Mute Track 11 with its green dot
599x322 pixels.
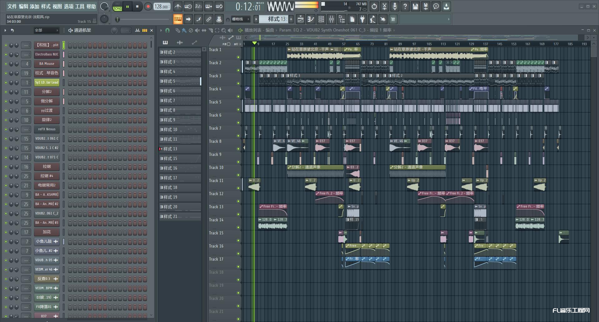238,188
